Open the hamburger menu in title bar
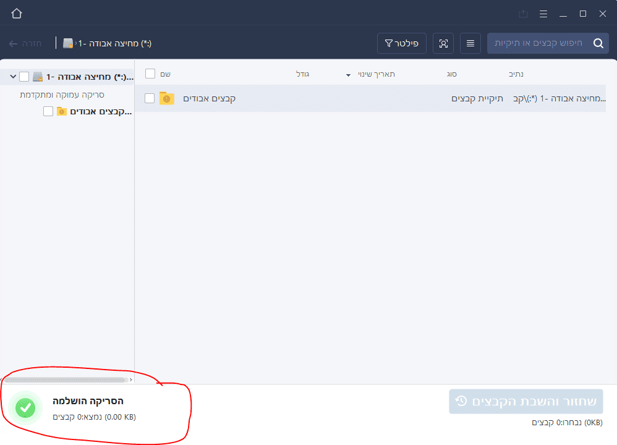The height and width of the screenshot is (445, 617). [543, 14]
